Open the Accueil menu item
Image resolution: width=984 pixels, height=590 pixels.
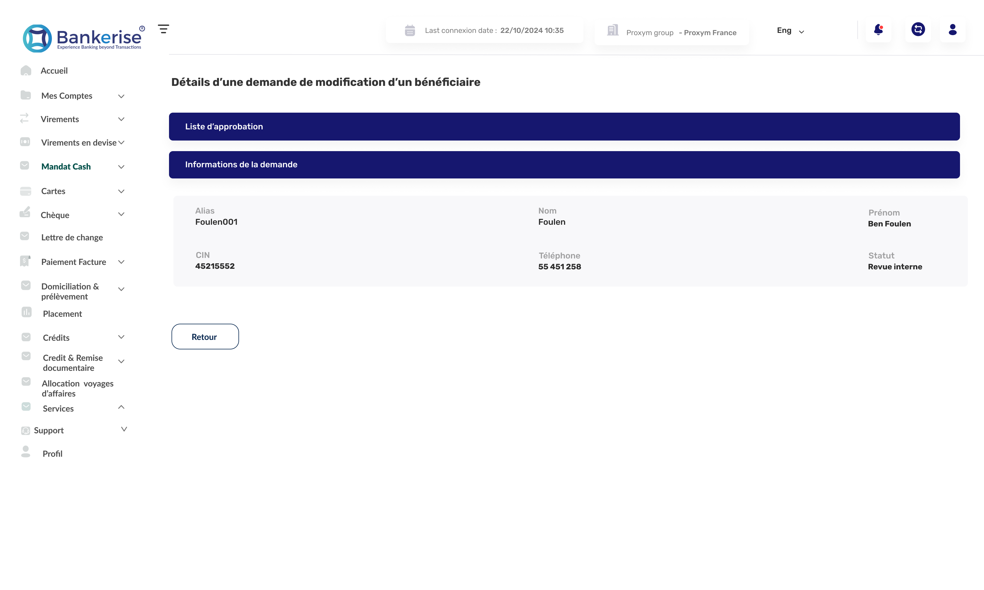[54, 71]
